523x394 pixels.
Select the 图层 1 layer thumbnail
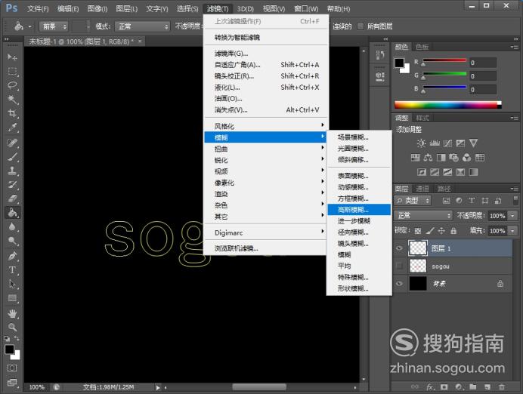(x=418, y=248)
